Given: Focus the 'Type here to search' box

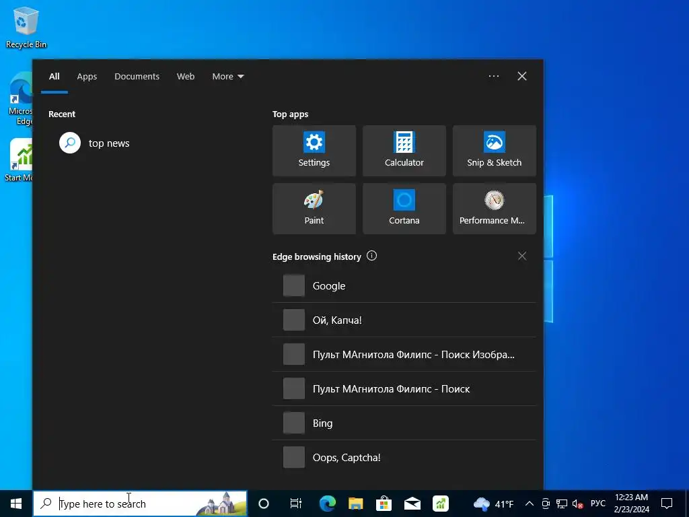Looking at the screenshot, I should (x=140, y=504).
